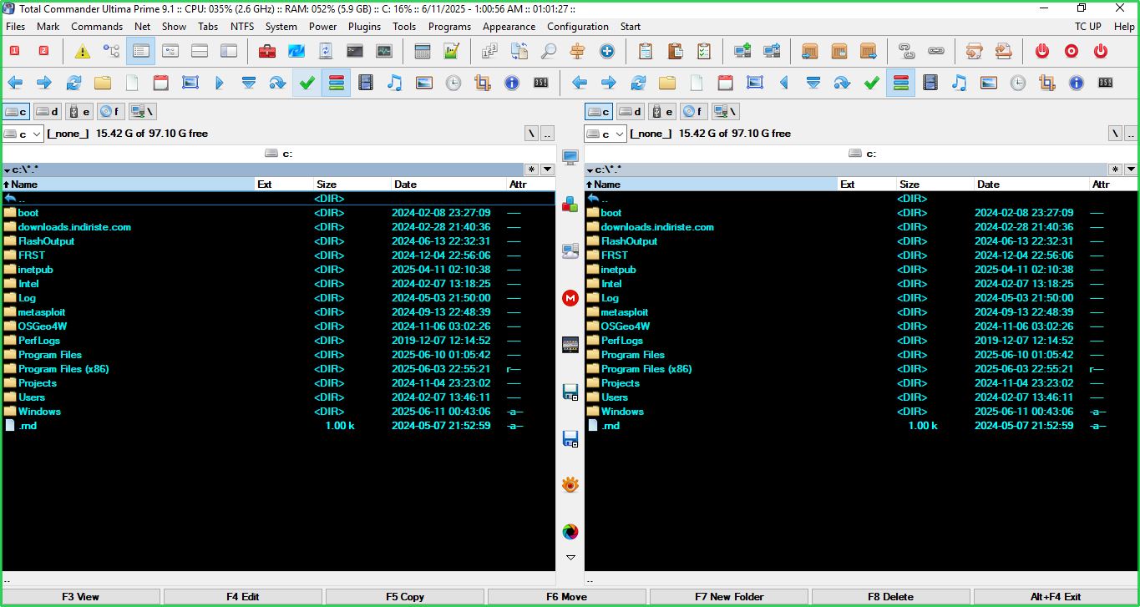1140x607 pixels.
Task: Select drive d button in left panel
Action: click(46, 111)
